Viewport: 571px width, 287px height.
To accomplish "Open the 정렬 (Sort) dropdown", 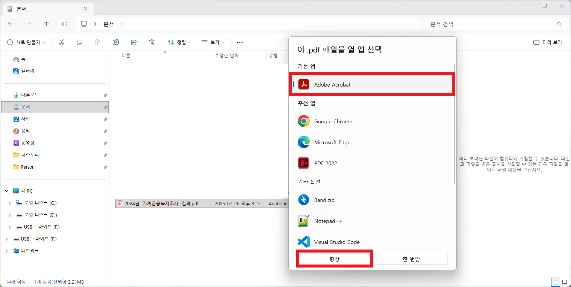I will click(x=179, y=42).
